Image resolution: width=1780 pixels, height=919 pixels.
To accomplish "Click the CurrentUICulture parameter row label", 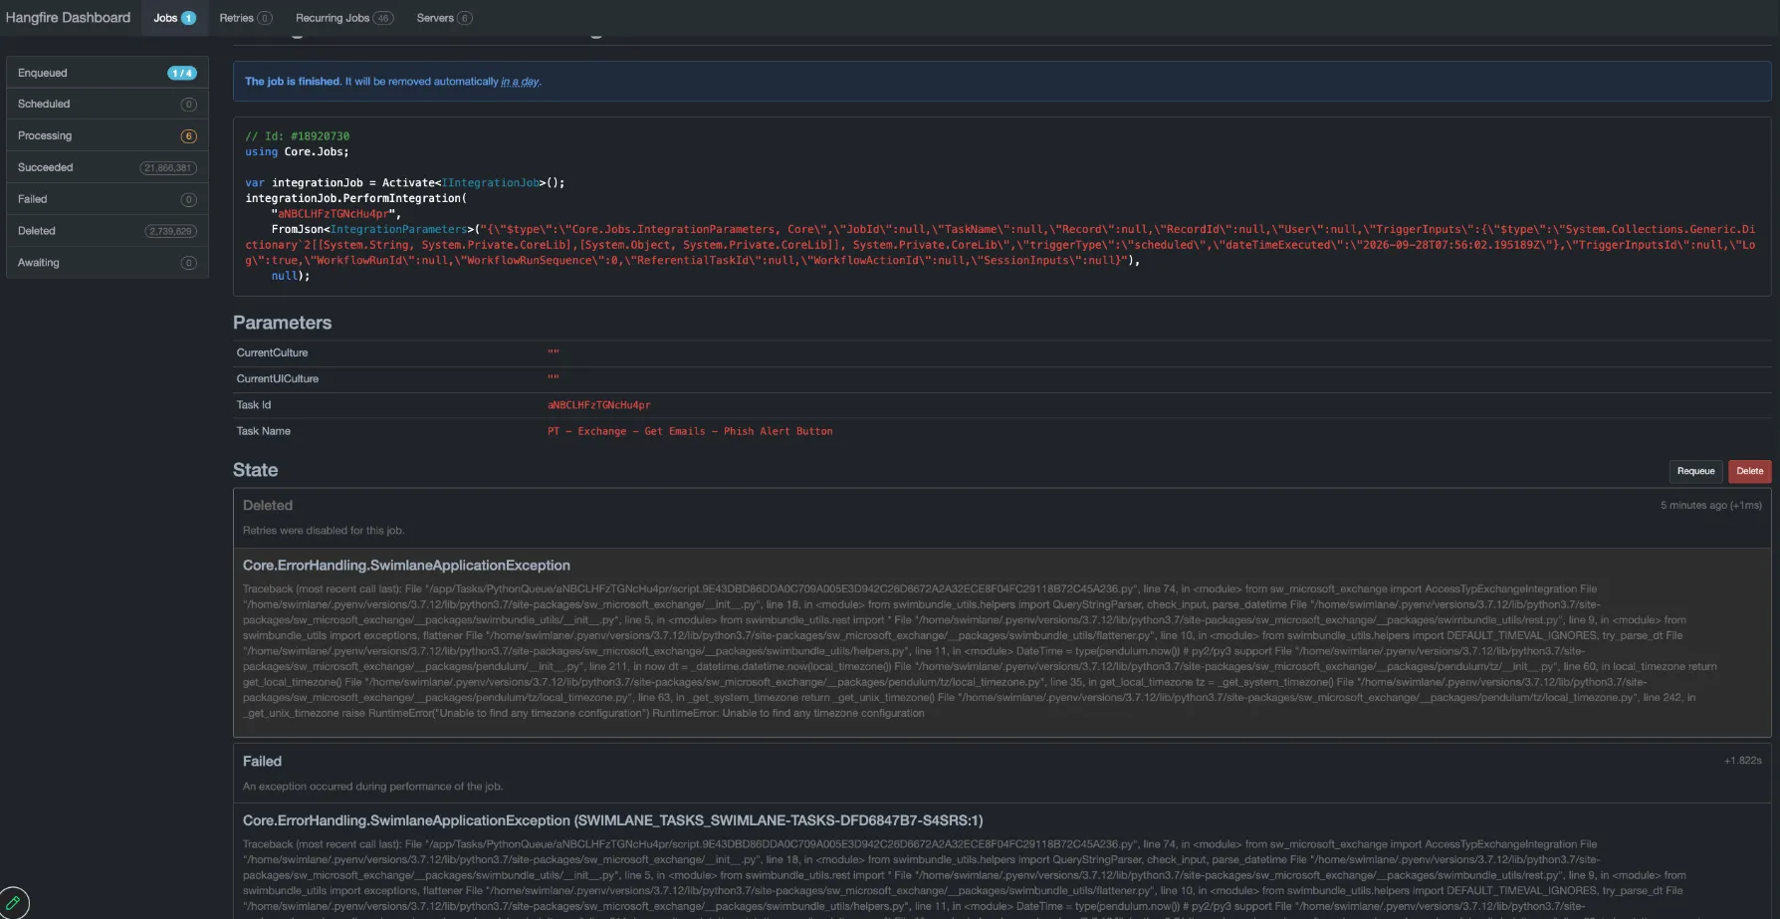I will (x=278, y=379).
